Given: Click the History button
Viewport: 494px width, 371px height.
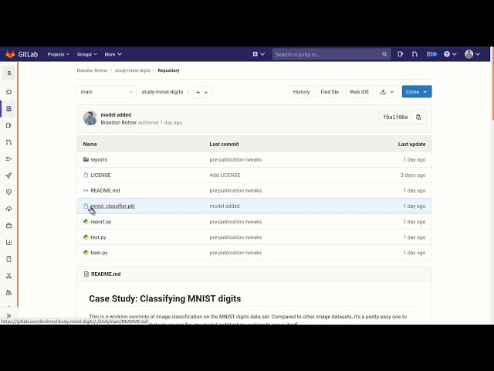Looking at the screenshot, I should (x=301, y=92).
